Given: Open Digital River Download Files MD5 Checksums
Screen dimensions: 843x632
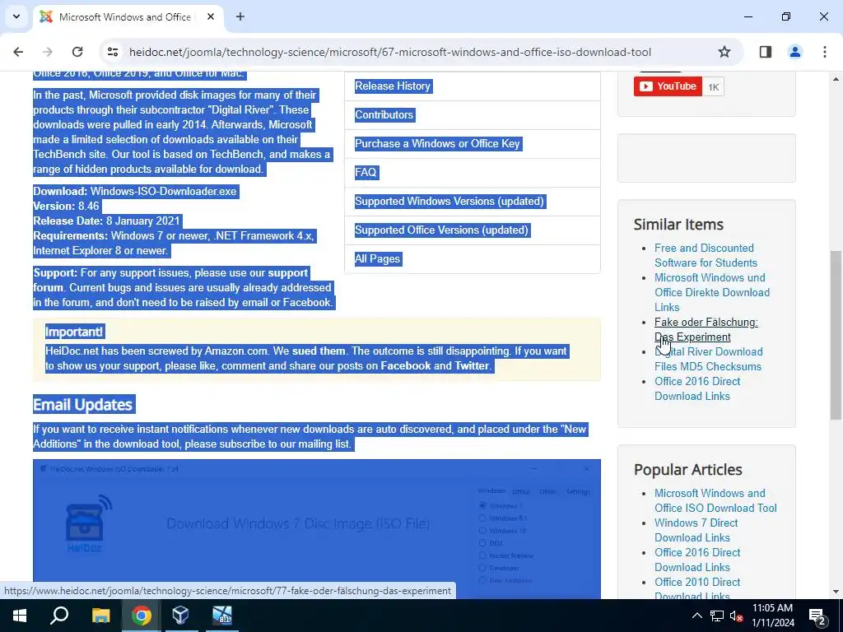Looking at the screenshot, I should [708, 359].
